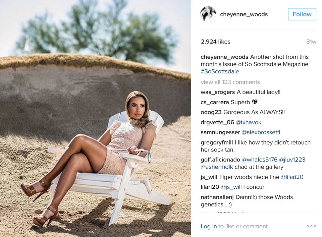Open odog23's commenter profile
Screen dimensions: 322x237
(211, 112)
